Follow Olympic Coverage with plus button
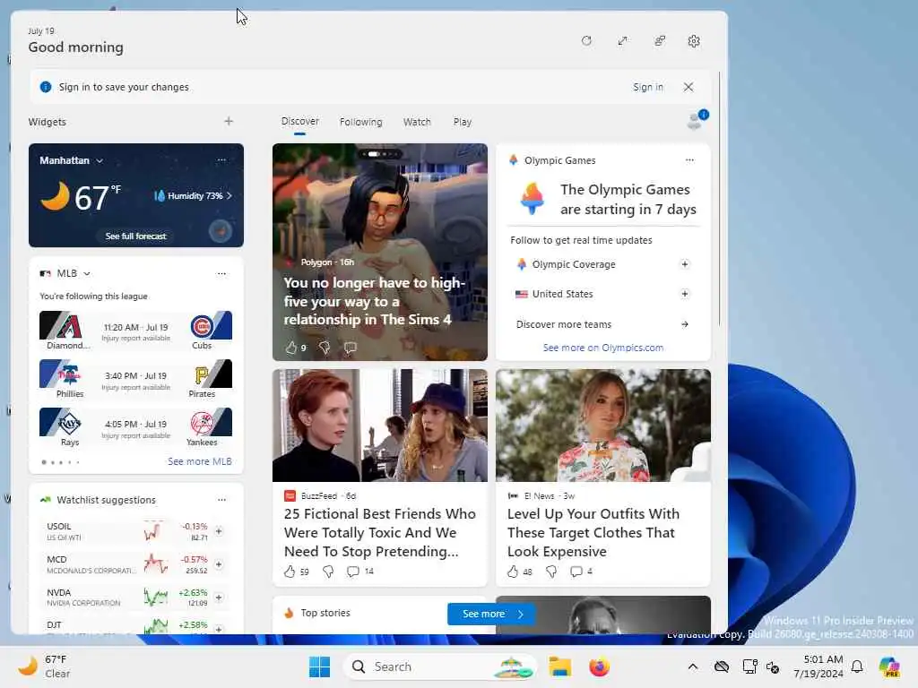Viewport: 918px width, 688px height. tap(684, 264)
